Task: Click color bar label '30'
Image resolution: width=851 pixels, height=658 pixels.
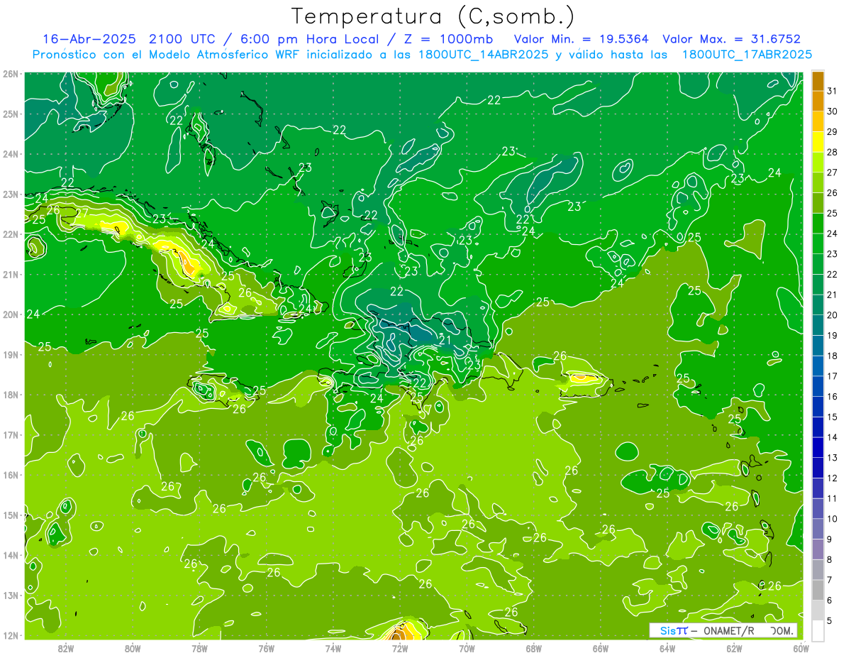Action: (x=833, y=111)
